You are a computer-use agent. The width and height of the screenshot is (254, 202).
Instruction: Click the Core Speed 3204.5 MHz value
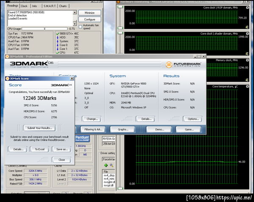(36, 171)
